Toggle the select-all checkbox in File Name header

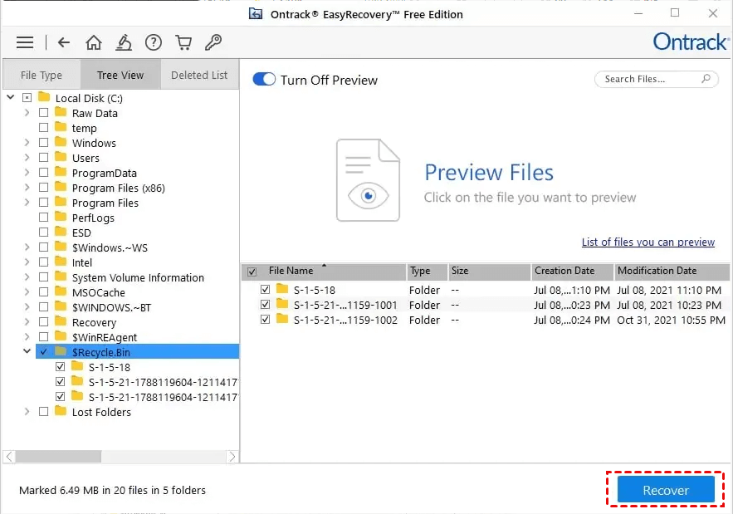click(x=252, y=272)
